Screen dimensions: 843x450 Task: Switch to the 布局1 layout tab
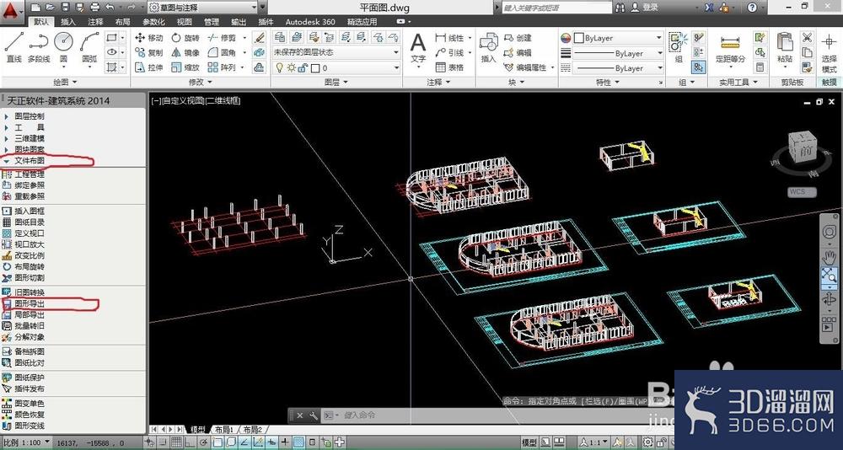(x=223, y=430)
